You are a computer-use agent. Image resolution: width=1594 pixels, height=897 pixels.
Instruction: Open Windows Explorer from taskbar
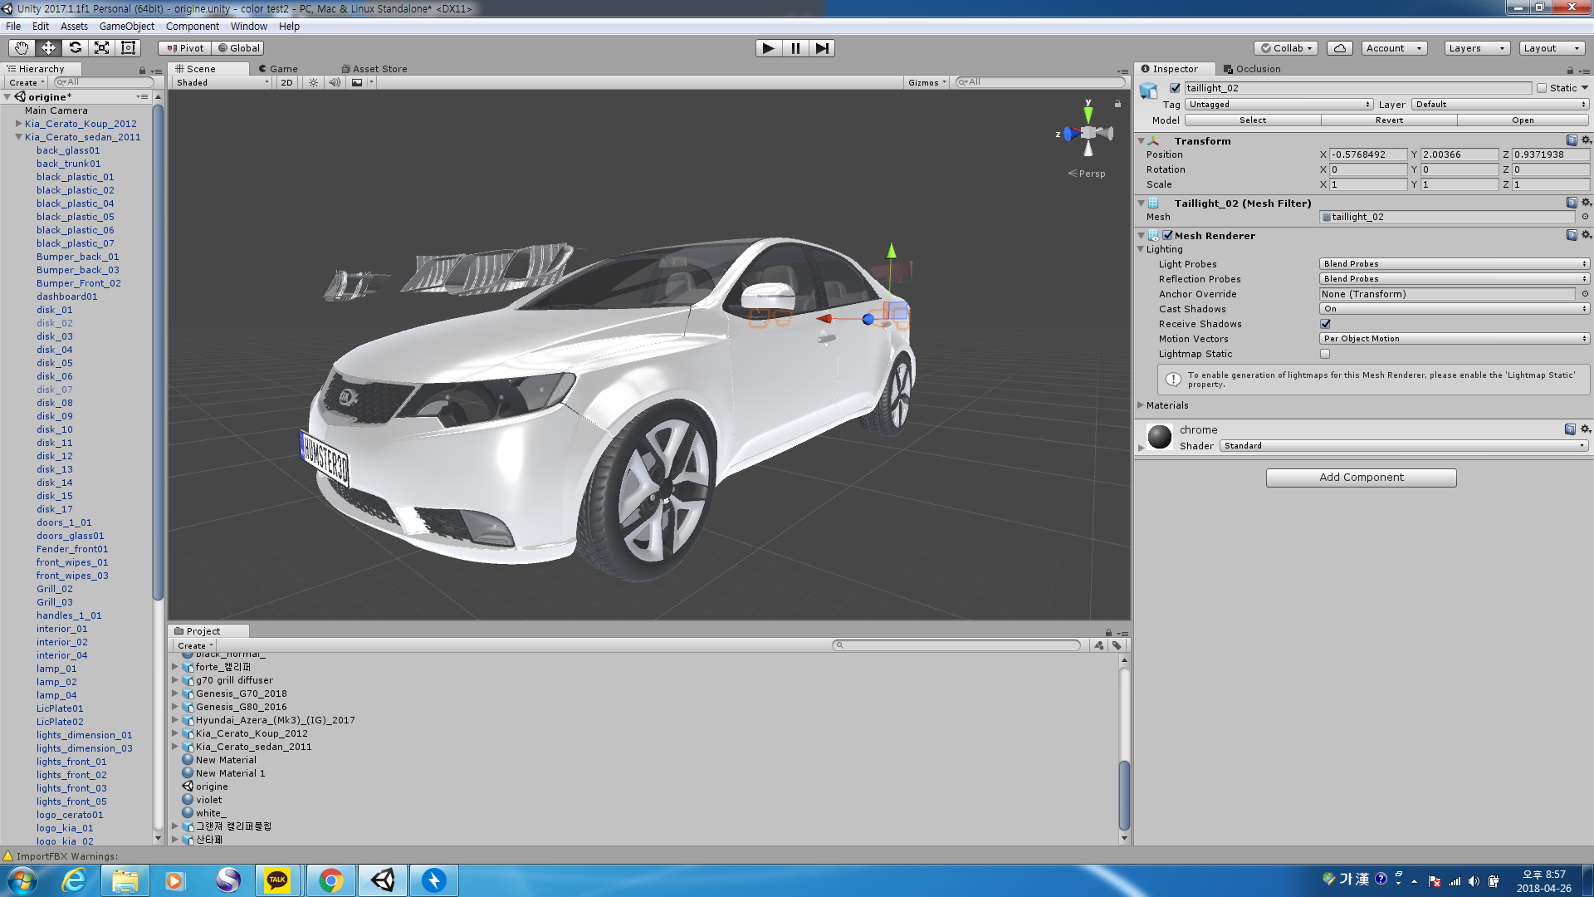[x=125, y=880]
